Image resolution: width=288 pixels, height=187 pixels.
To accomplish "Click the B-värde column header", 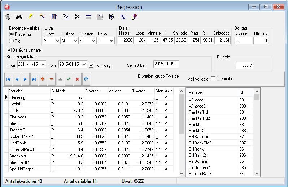I will [x=96, y=91].
